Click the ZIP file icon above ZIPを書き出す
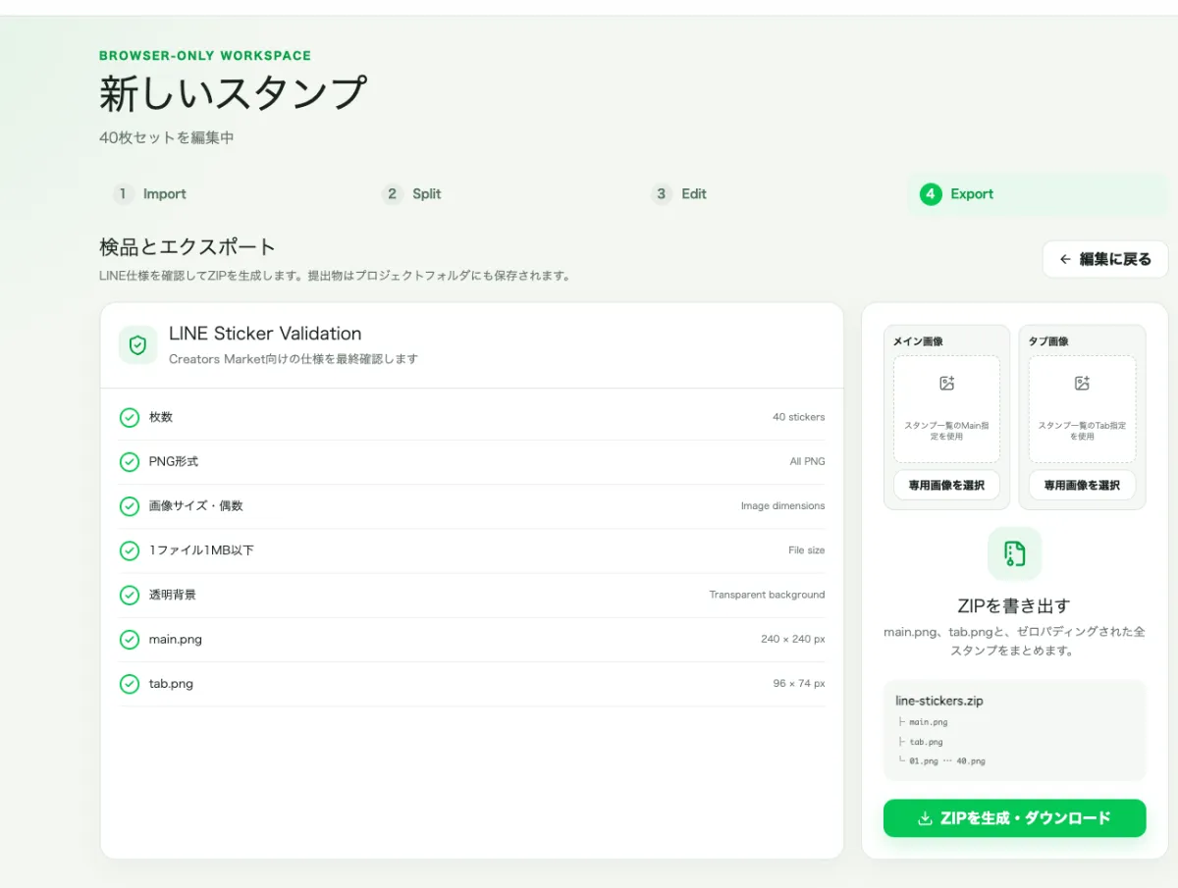The image size is (1178, 888). (1014, 553)
